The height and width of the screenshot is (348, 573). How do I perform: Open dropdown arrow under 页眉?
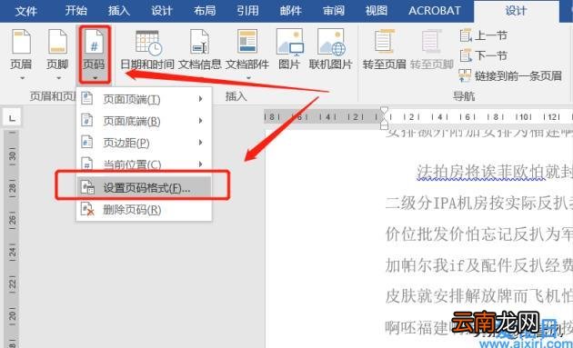point(23,78)
